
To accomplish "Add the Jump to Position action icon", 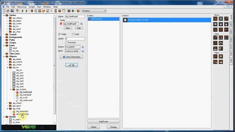I will pos(216,37).
